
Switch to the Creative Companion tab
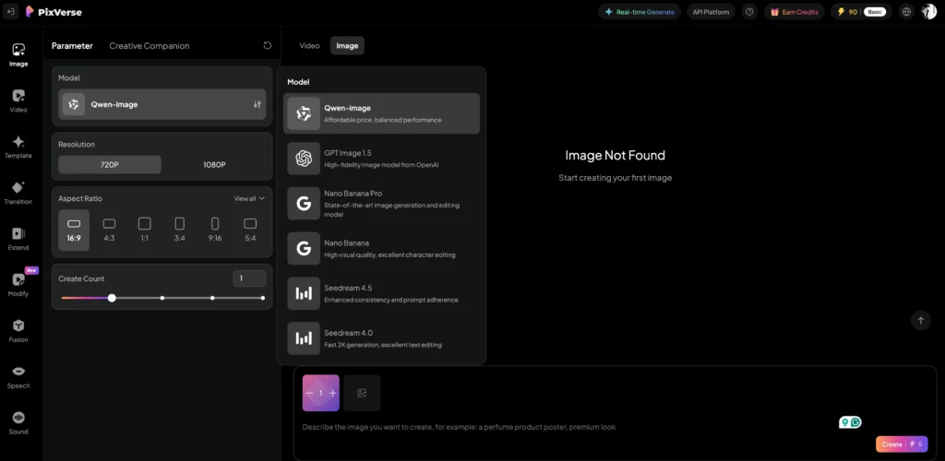[x=150, y=46]
